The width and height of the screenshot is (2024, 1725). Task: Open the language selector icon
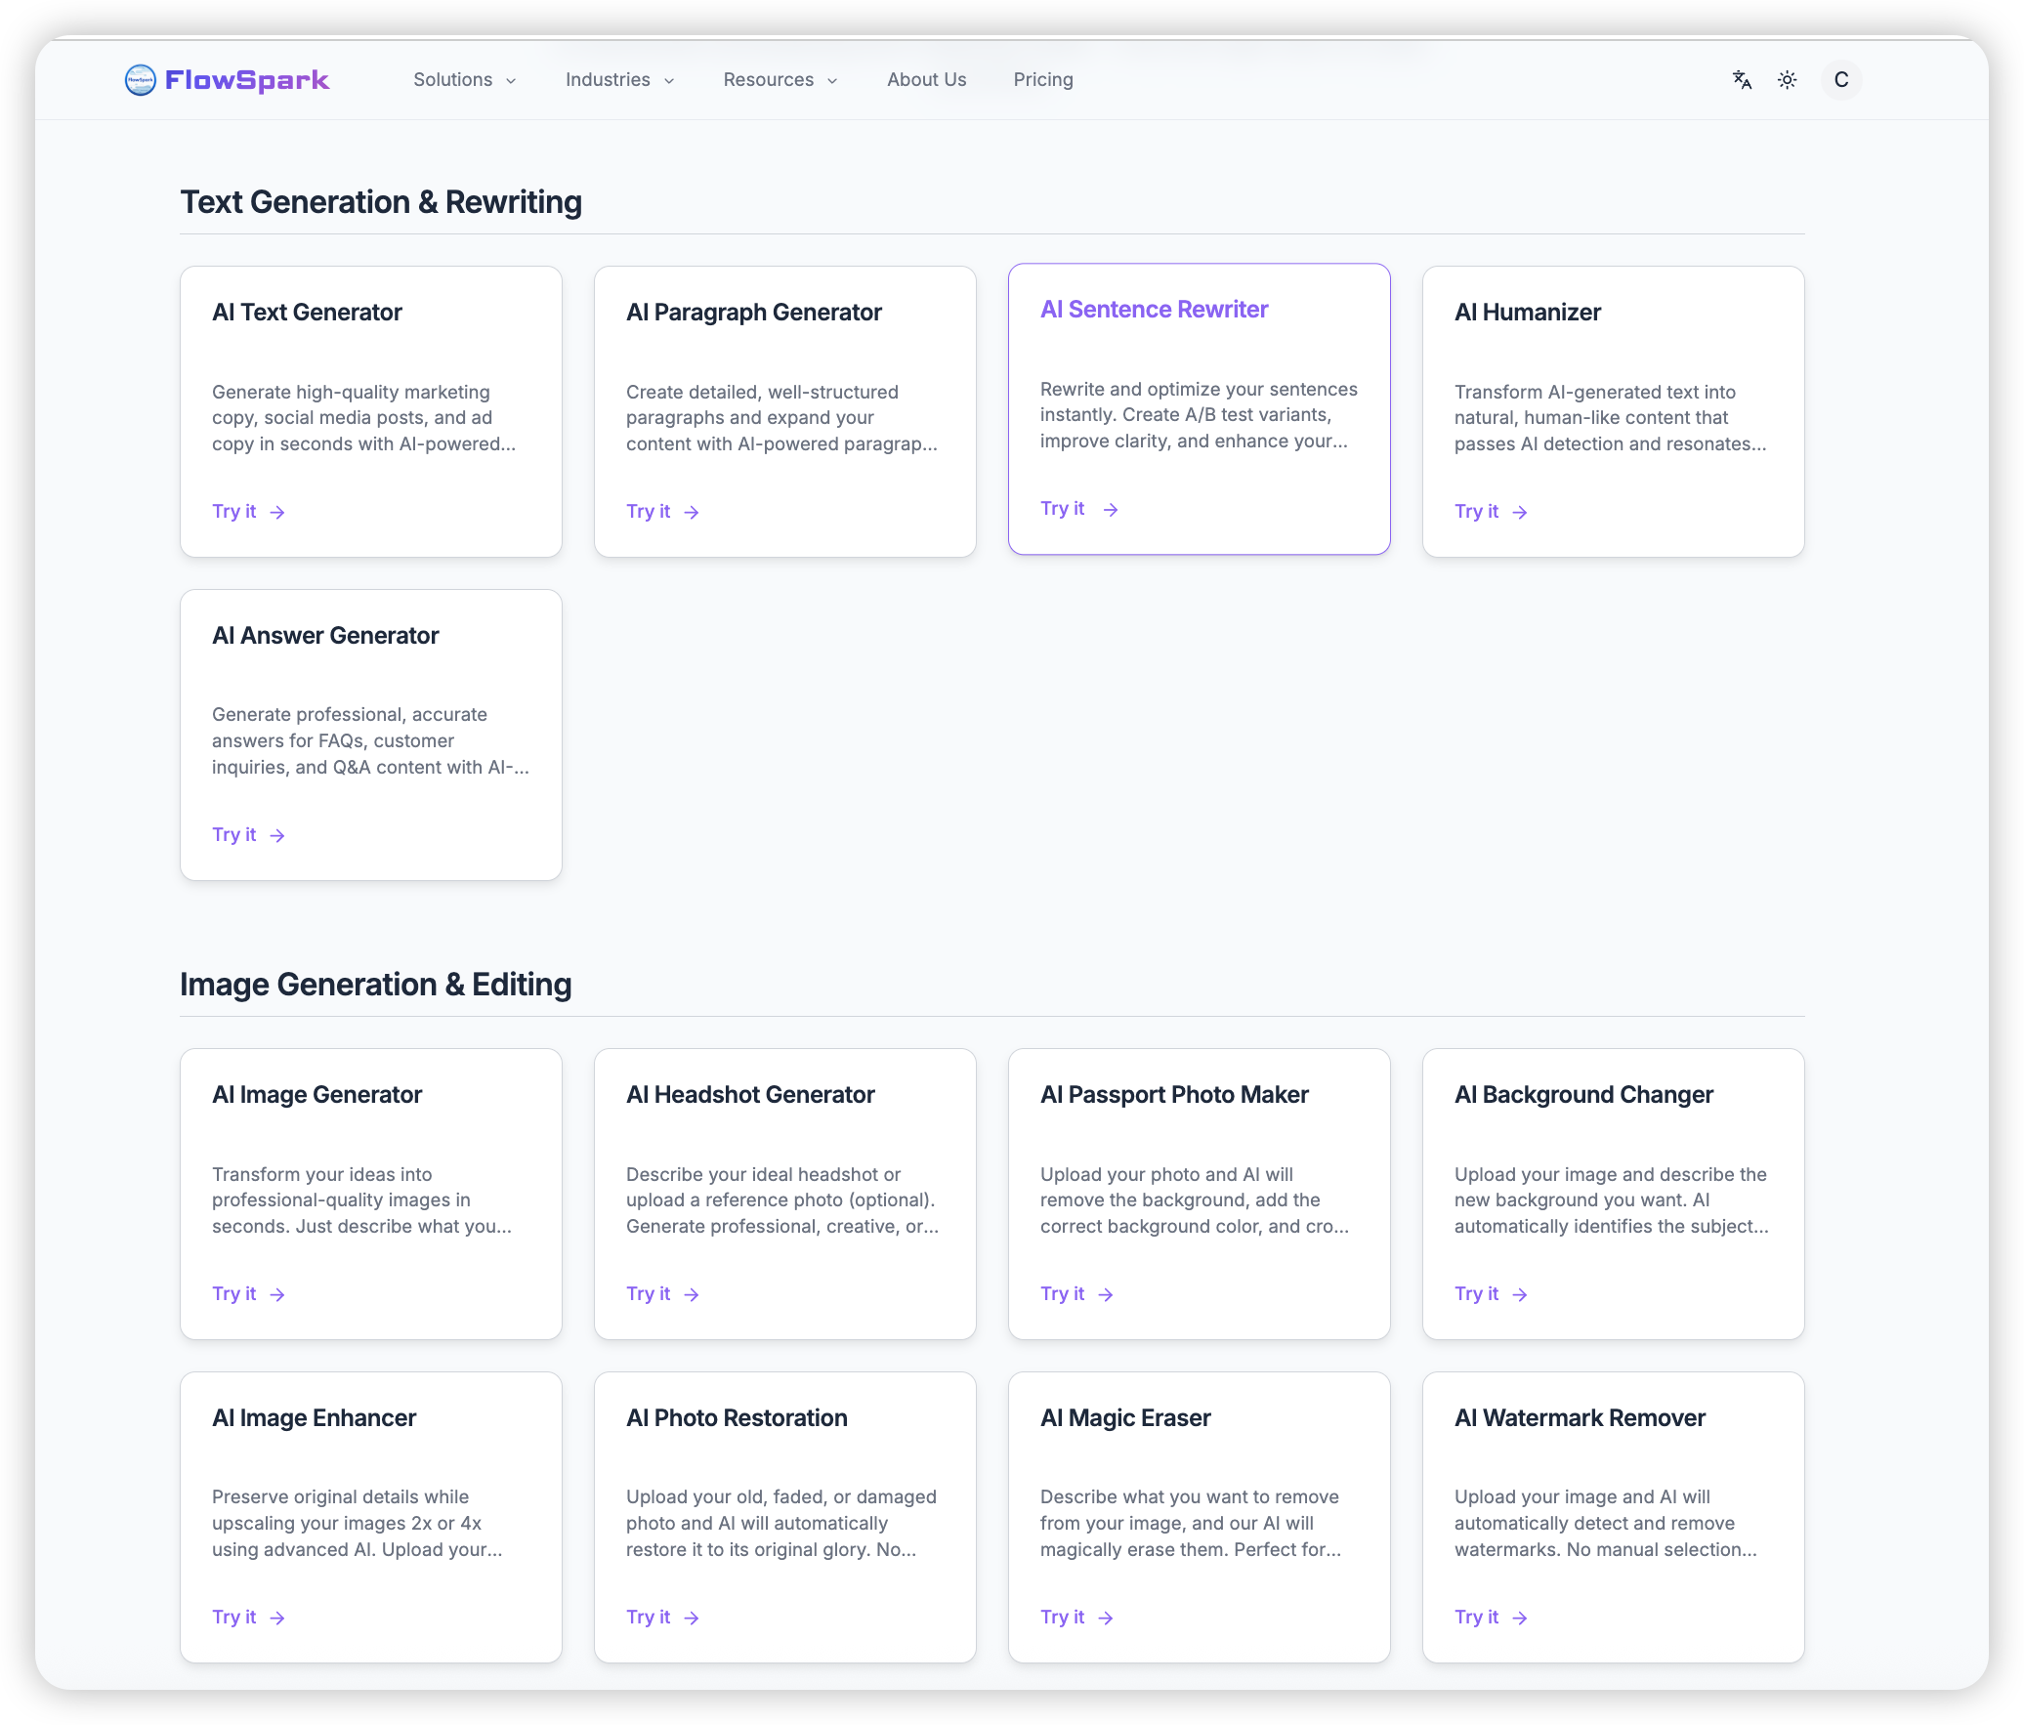click(1743, 80)
